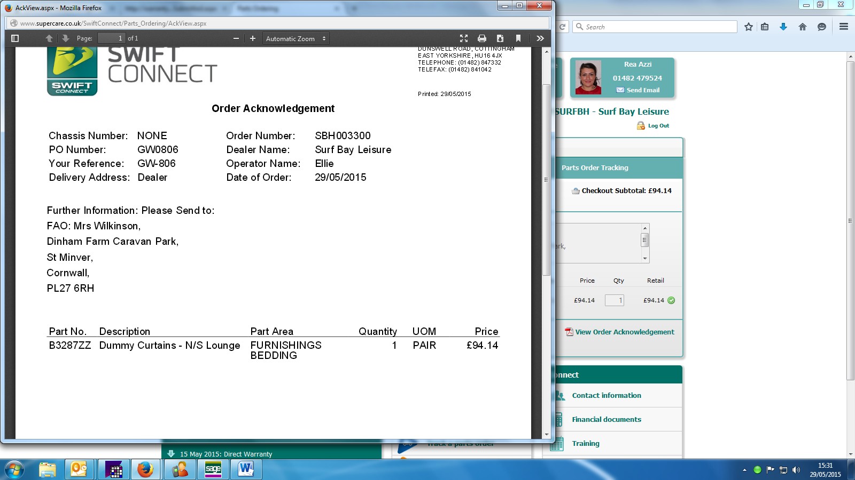This screenshot has width=855, height=480.
Task: Open View Order Acknowledgement link
Action: (x=624, y=332)
